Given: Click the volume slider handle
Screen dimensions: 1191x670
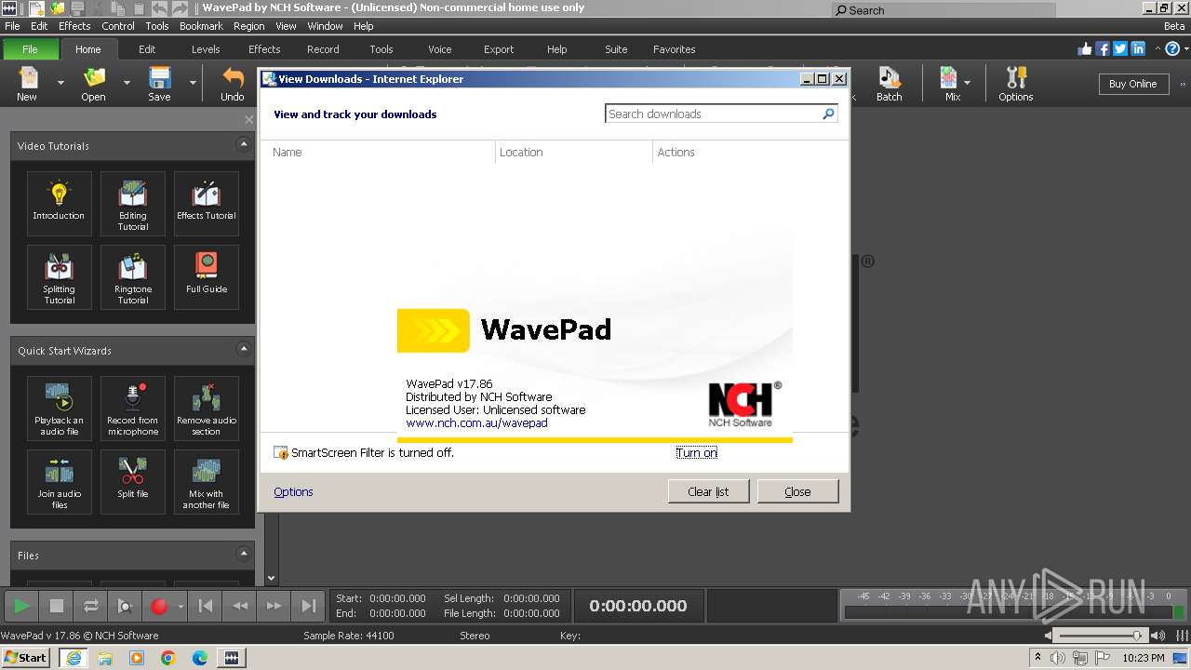Looking at the screenshot, I should point(1136,636).
